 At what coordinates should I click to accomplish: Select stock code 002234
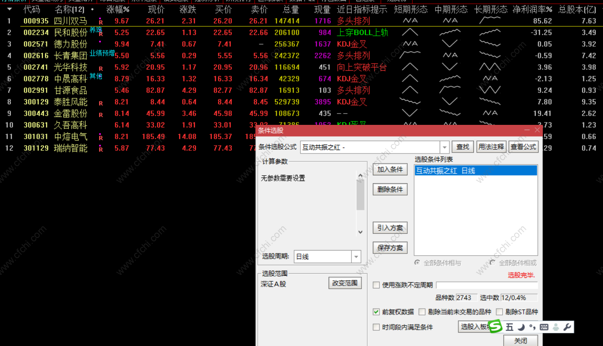pyautogui.click(x=36, y=32)
